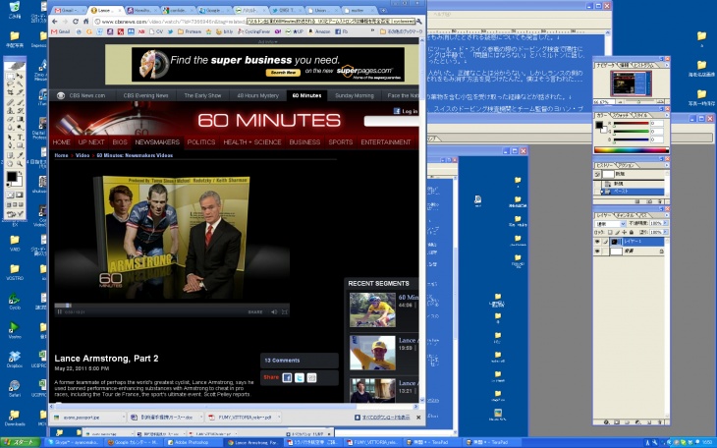
Task: Select the Clone Stamp tool
Action: (10, 111)
